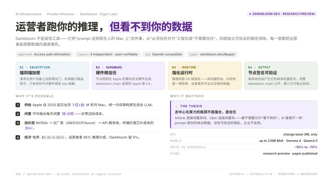This screenshot has height=187, width=333.
Task: Click the price value −50% to −70%
Action: pos(306,147)
